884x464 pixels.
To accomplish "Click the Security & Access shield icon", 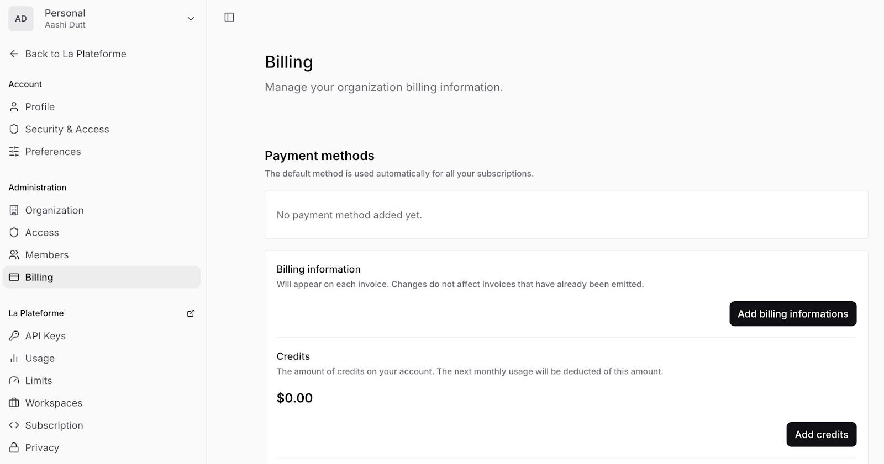I will (x=14, y=129).
